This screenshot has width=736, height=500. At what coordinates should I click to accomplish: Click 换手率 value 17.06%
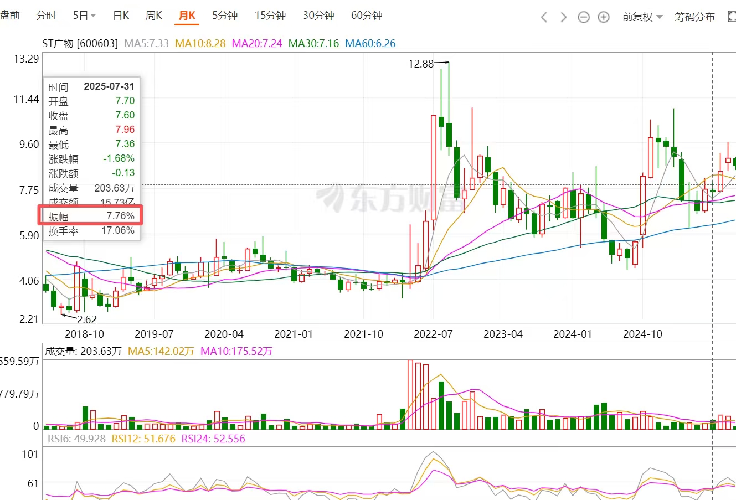point(118,230)
